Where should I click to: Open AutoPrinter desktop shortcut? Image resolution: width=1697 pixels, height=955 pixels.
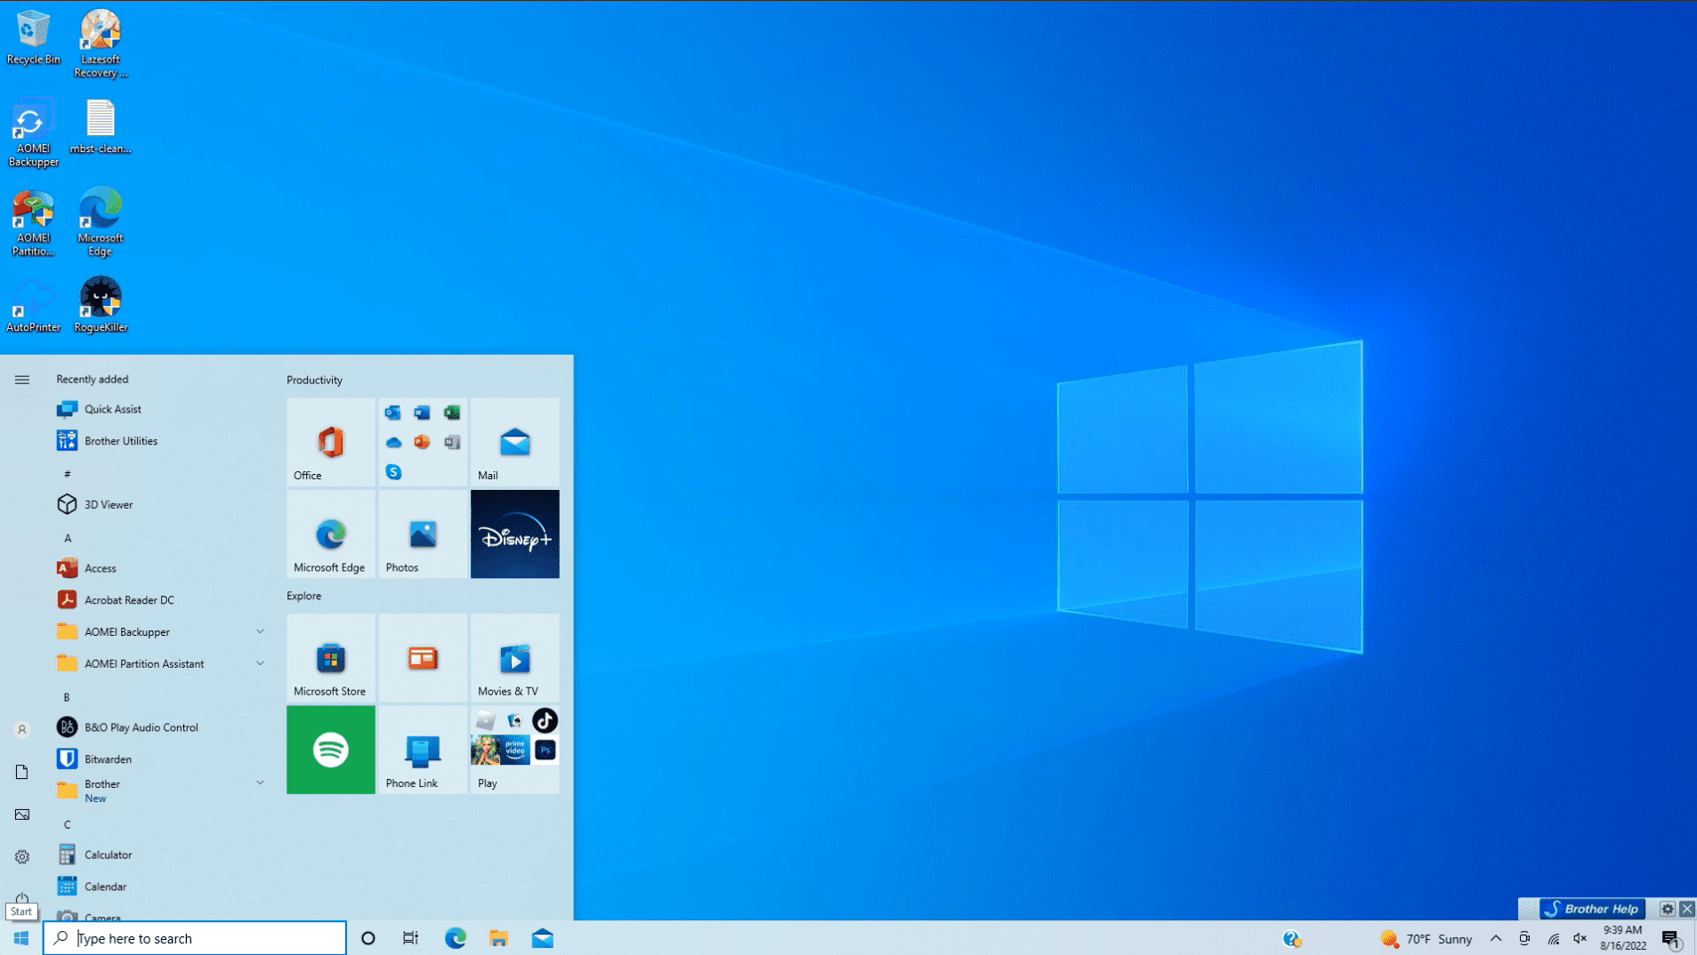[33, 305]
